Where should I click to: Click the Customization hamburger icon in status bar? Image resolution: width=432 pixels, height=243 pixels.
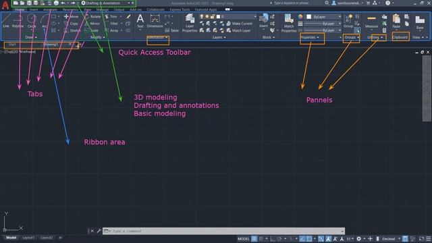(x=429, y=238)
